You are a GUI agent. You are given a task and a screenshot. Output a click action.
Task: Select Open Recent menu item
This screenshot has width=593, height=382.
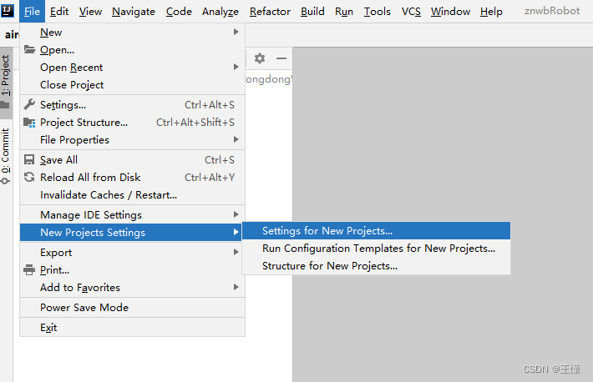(x=132, y=67)
